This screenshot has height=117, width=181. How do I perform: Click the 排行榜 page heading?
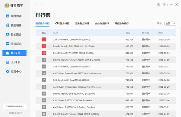coord(43,15)
